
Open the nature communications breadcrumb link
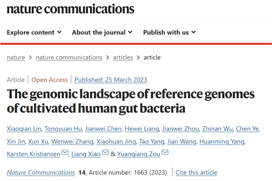[69, 57]
